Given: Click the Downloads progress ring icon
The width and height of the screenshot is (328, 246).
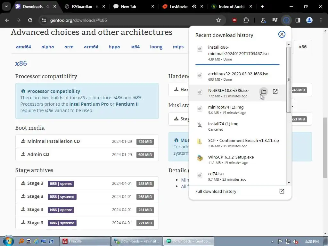Looking at the screenshot, I should [286, 20].
